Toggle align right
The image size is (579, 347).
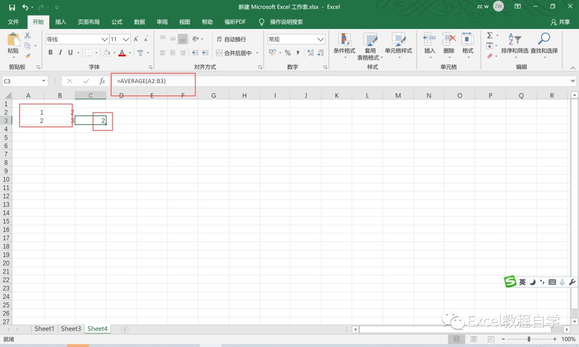click(183, 53)
